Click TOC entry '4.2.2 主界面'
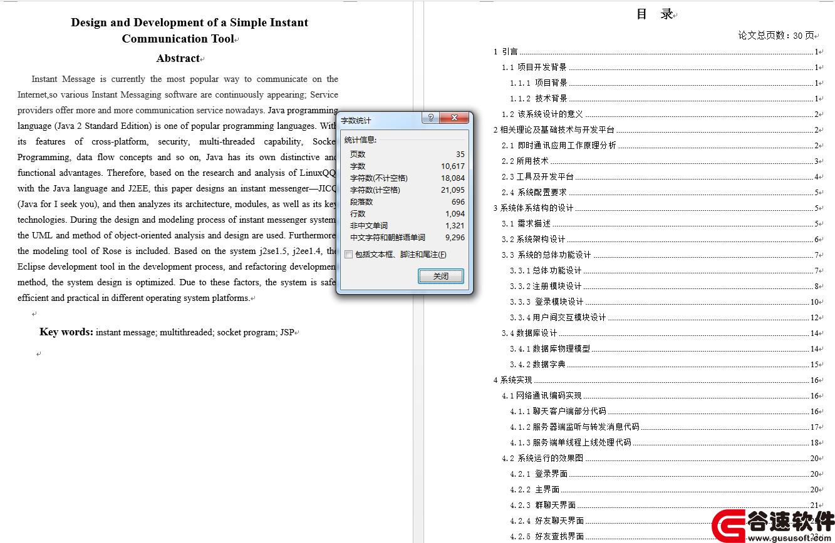 [x=664, y=489]
